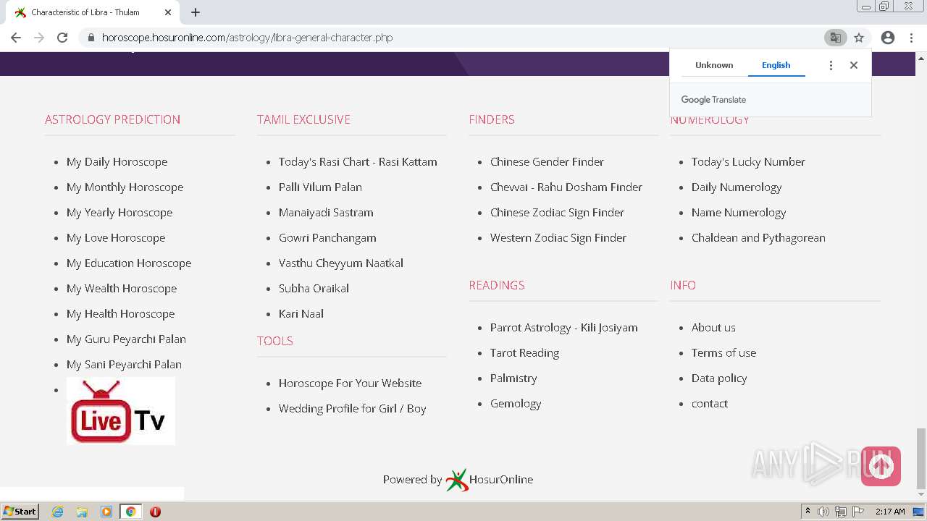Open Tarot Reading link
Image resolution: width=927 pixels, height=521 pixels.
[x=524, y=353]
